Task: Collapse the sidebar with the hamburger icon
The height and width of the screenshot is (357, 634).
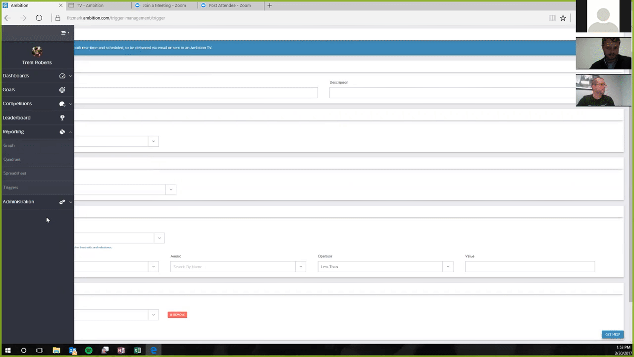Action: pyautogui.click(x=63, y=33)
